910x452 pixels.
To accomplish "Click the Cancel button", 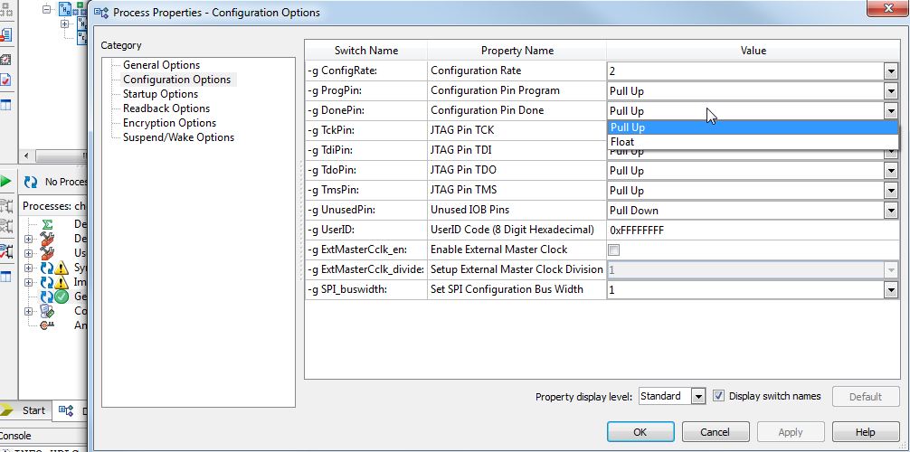I will (716, 432).
